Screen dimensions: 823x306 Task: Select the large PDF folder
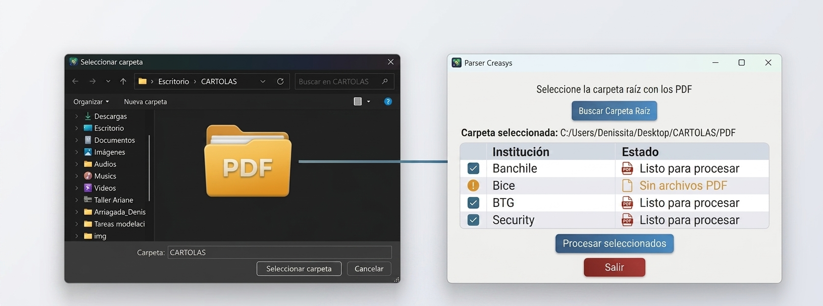(248, 161)
